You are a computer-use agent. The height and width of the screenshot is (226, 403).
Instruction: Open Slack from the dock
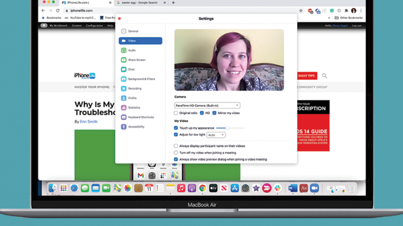coord(277,188)
